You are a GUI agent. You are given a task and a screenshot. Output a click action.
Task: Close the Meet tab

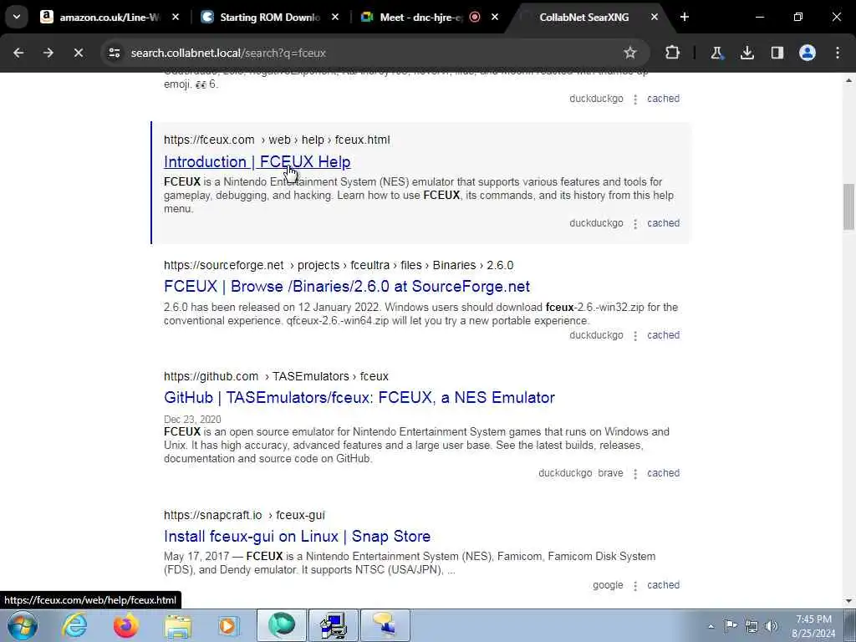pos(495,17)
